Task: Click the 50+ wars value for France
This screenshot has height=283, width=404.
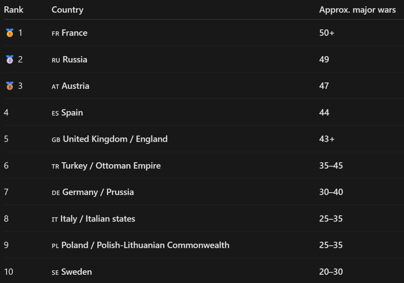Action: click(327, 33)
